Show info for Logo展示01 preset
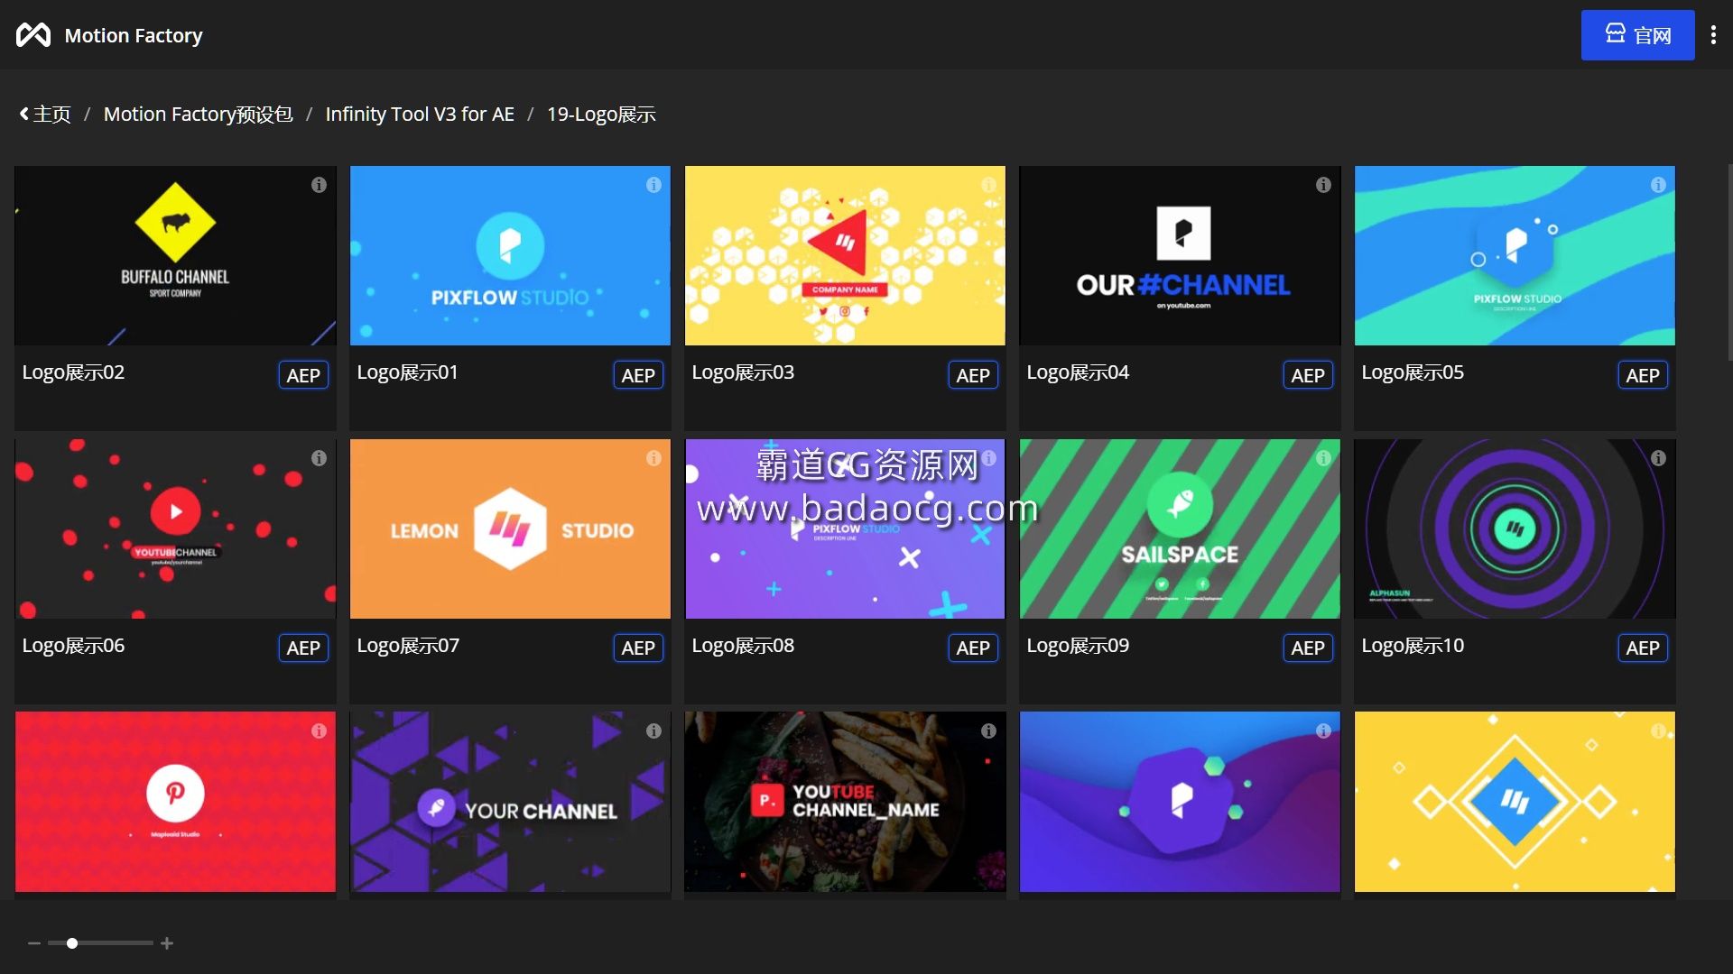Viewport: 1733px width, 974px height. pos(653,185)
